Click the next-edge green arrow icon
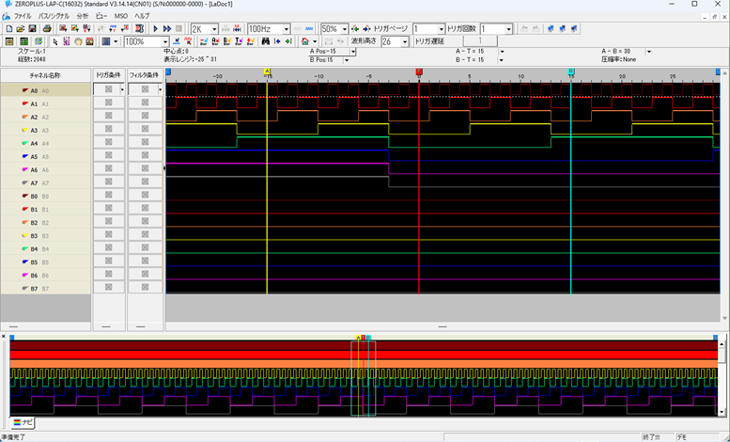Image resolution: width=730 pixels, height=442 pixels. pyautogui.click(x=288, y=41)
